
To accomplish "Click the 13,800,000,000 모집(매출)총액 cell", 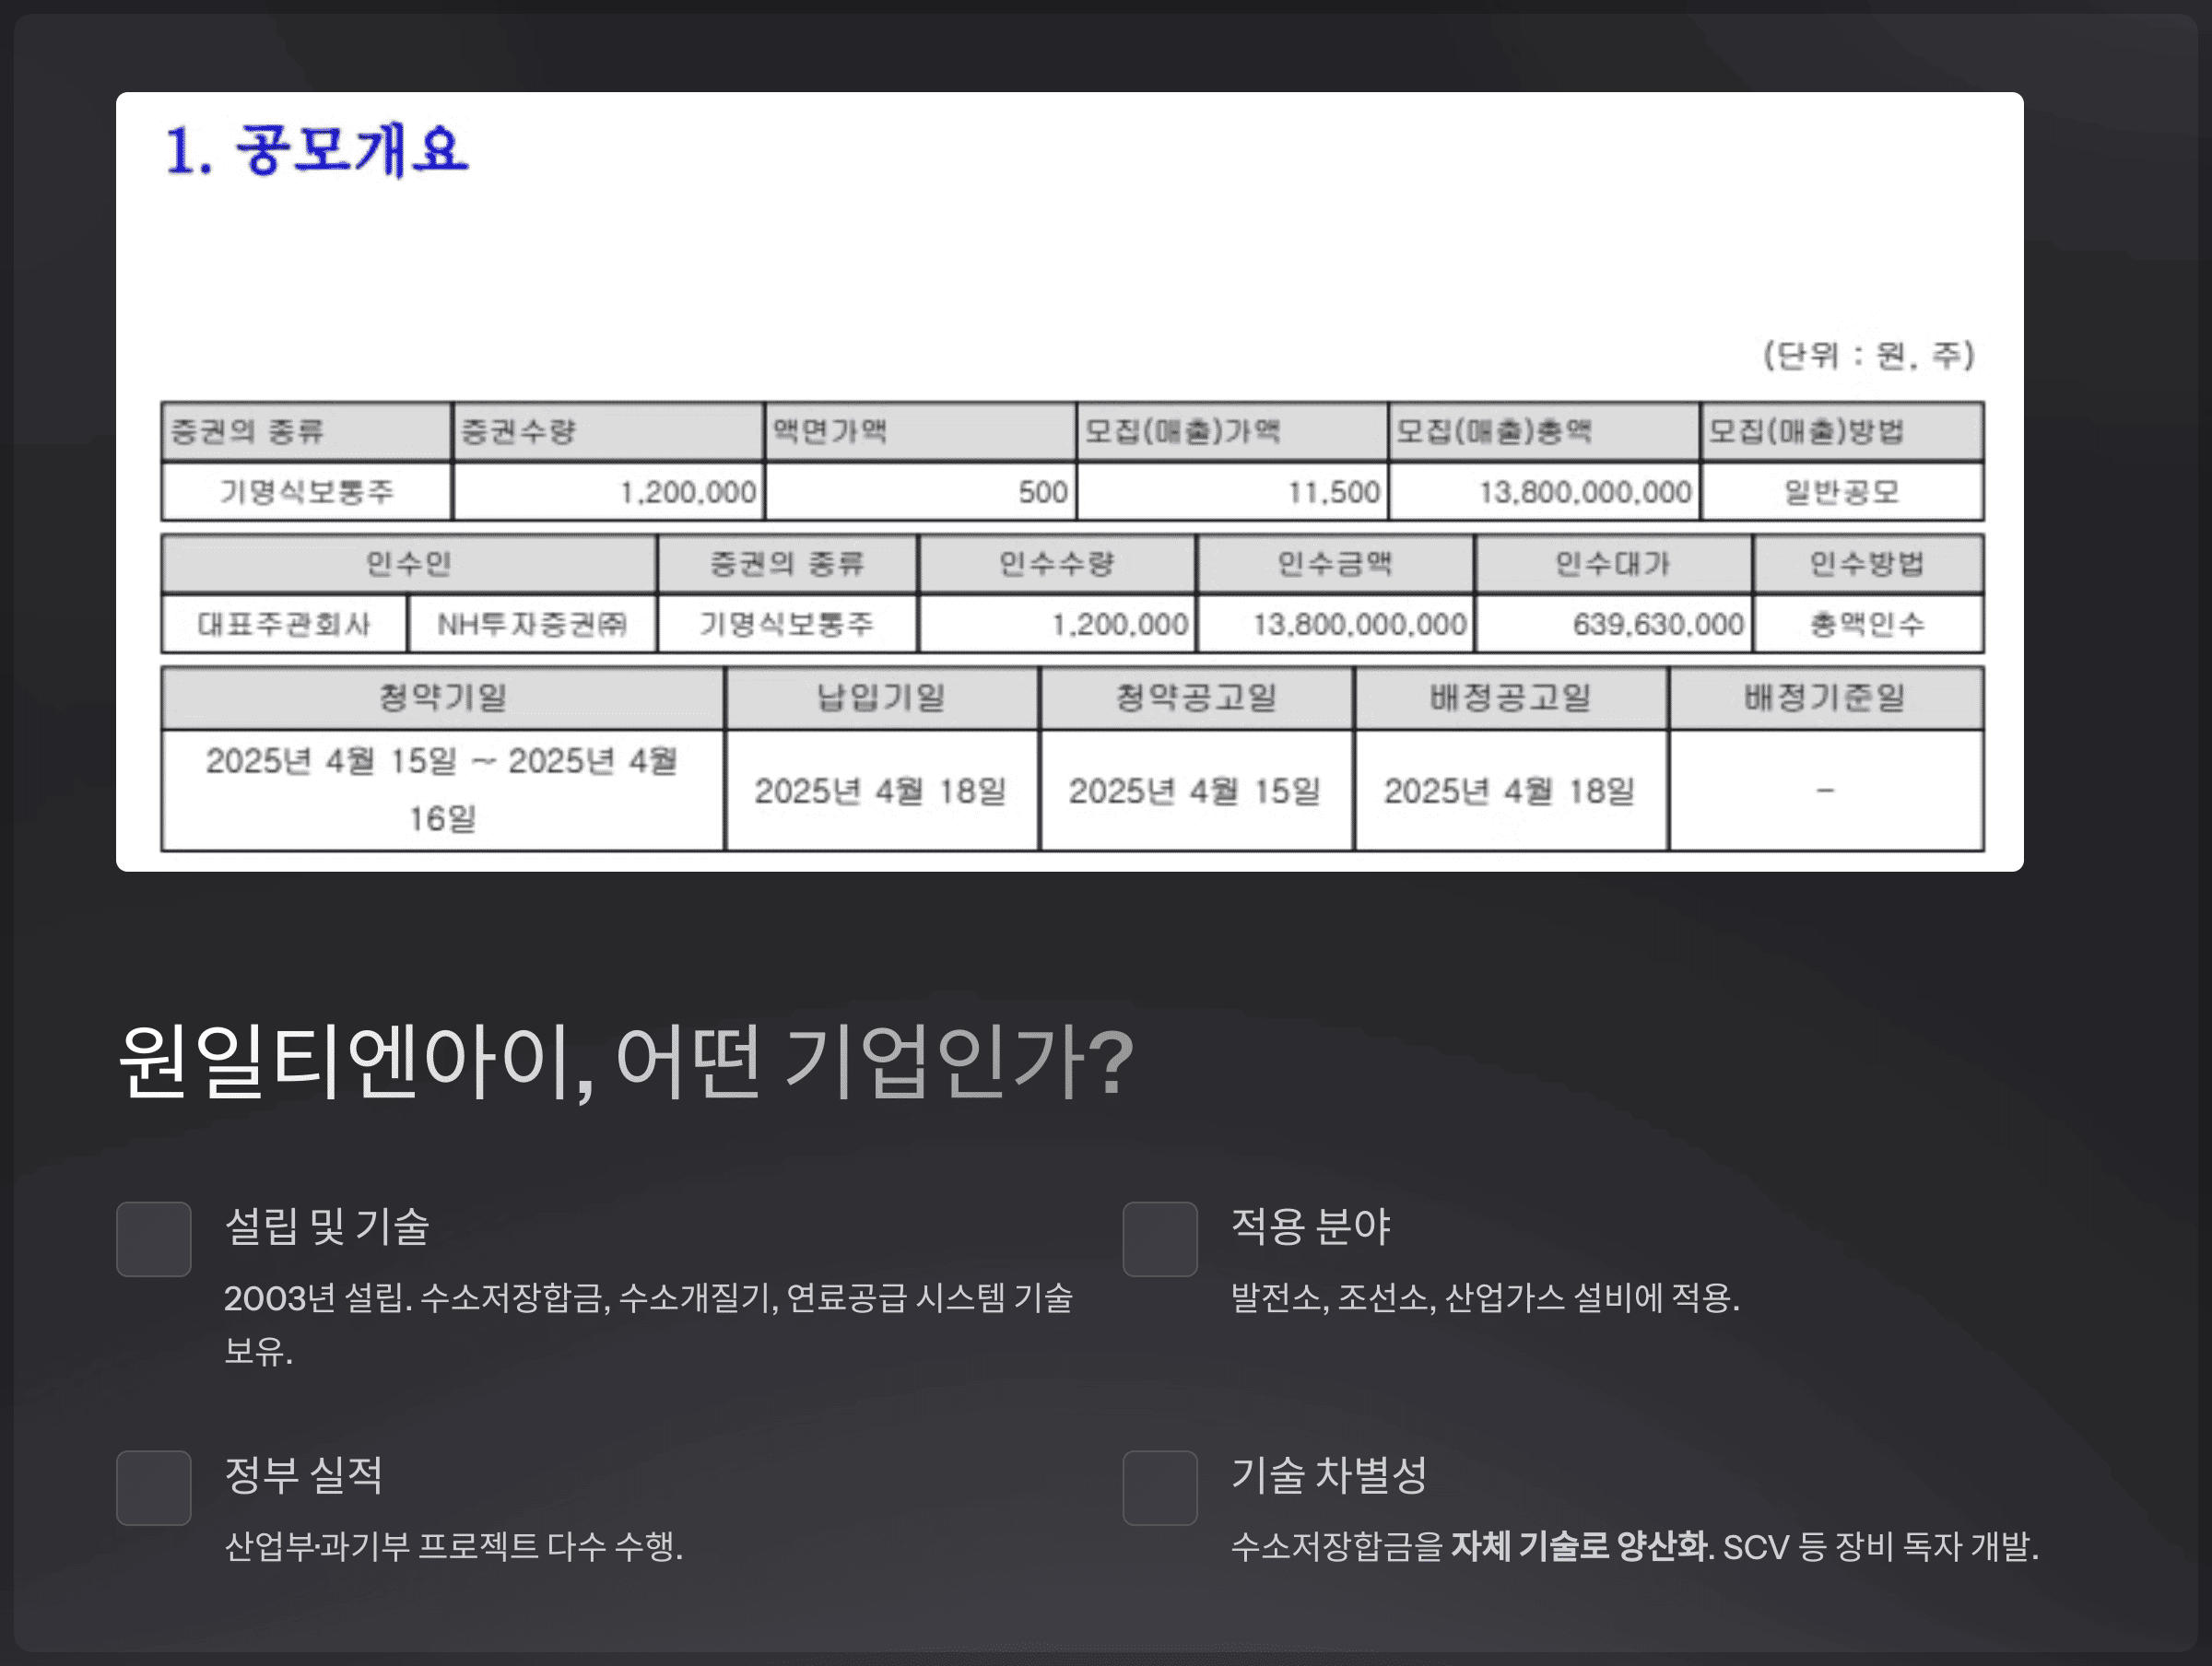I will click(1543, 492).
